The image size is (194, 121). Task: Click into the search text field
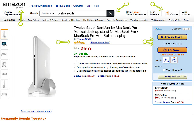pos(81,14)
